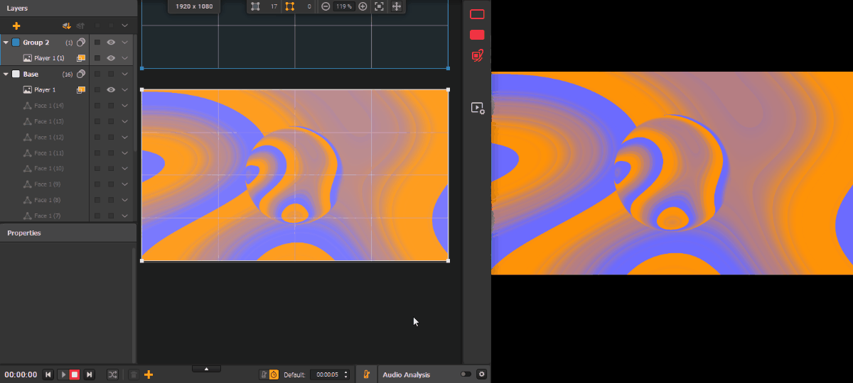
Task: Open Audio Analysis settings gear
Action: pos(481,374)
